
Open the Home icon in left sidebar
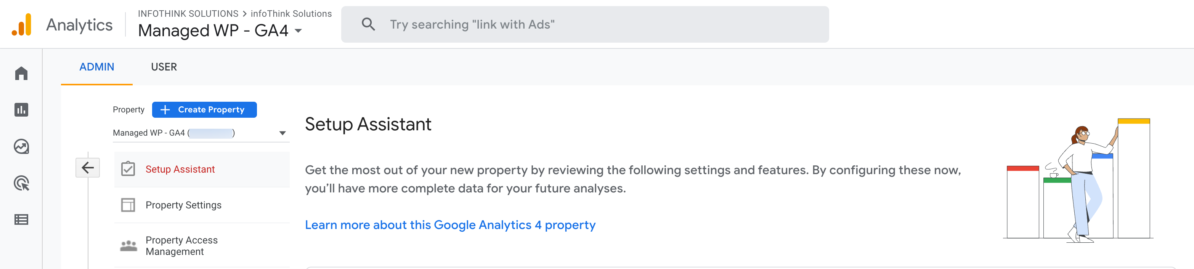coord(21,73)
